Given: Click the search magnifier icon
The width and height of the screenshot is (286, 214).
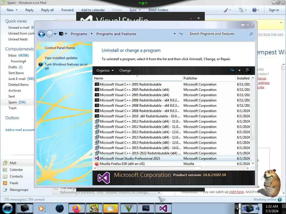Looking at the screenshot, I should pyautogui.click(x=251, y=34).
